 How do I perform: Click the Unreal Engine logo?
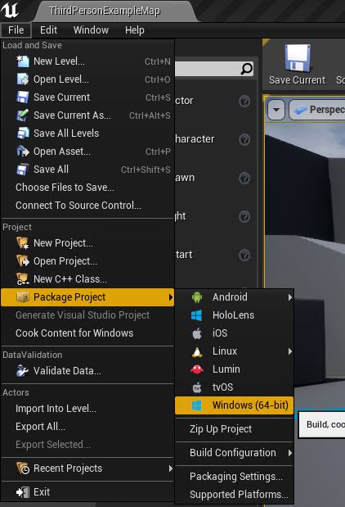point(10,9)
